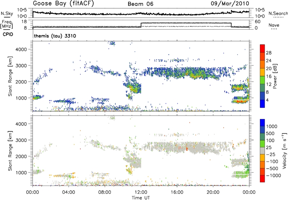Click '1000' tick on Velocity panel range axis

coord(21,173)
